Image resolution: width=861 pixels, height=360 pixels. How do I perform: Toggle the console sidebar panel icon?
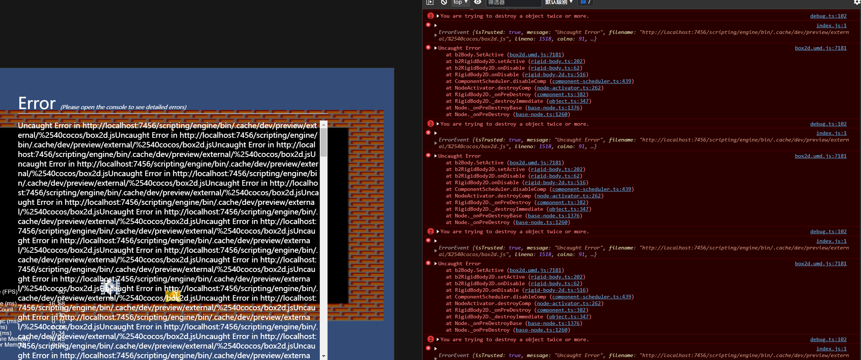430,2
